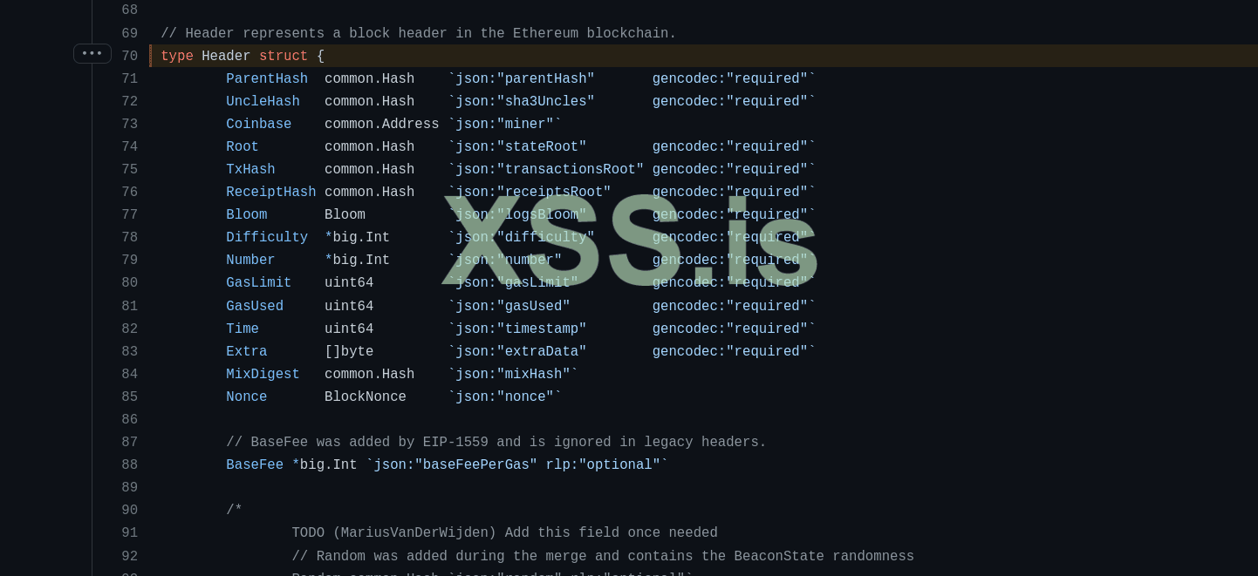Click the Difficulty field name

(x=267, y=238)
